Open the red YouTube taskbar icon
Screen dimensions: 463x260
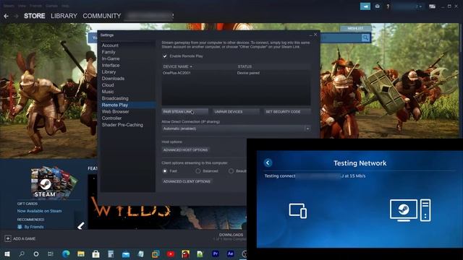point(171,253)
